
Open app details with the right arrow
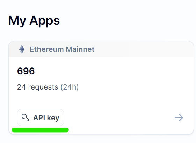(x=179, y=117)
